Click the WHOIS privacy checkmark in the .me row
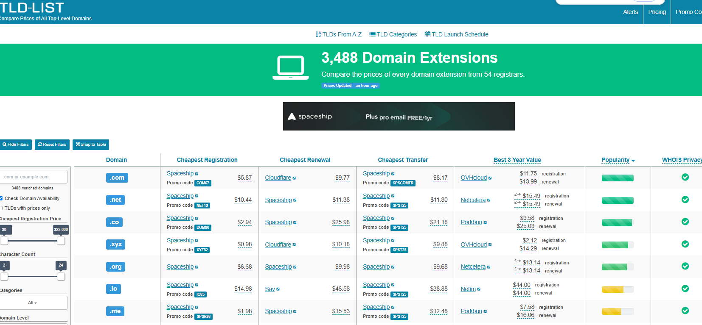Viewport: 702px width, 325px height. (685, 311)
